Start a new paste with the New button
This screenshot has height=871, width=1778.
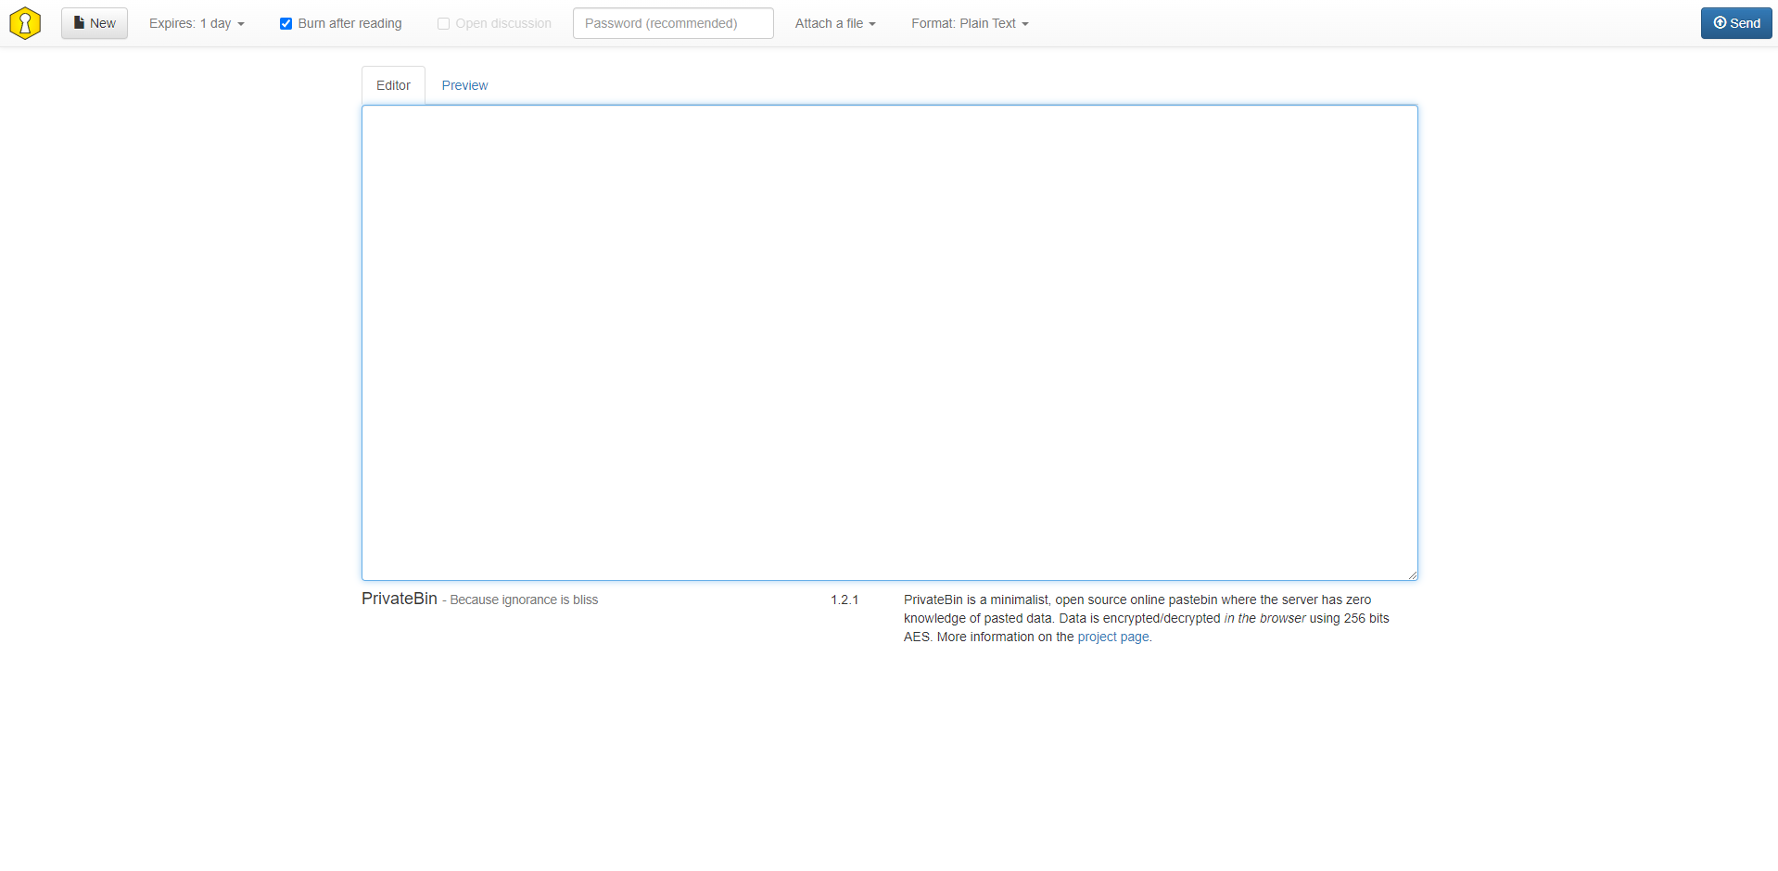click(94, 22)
